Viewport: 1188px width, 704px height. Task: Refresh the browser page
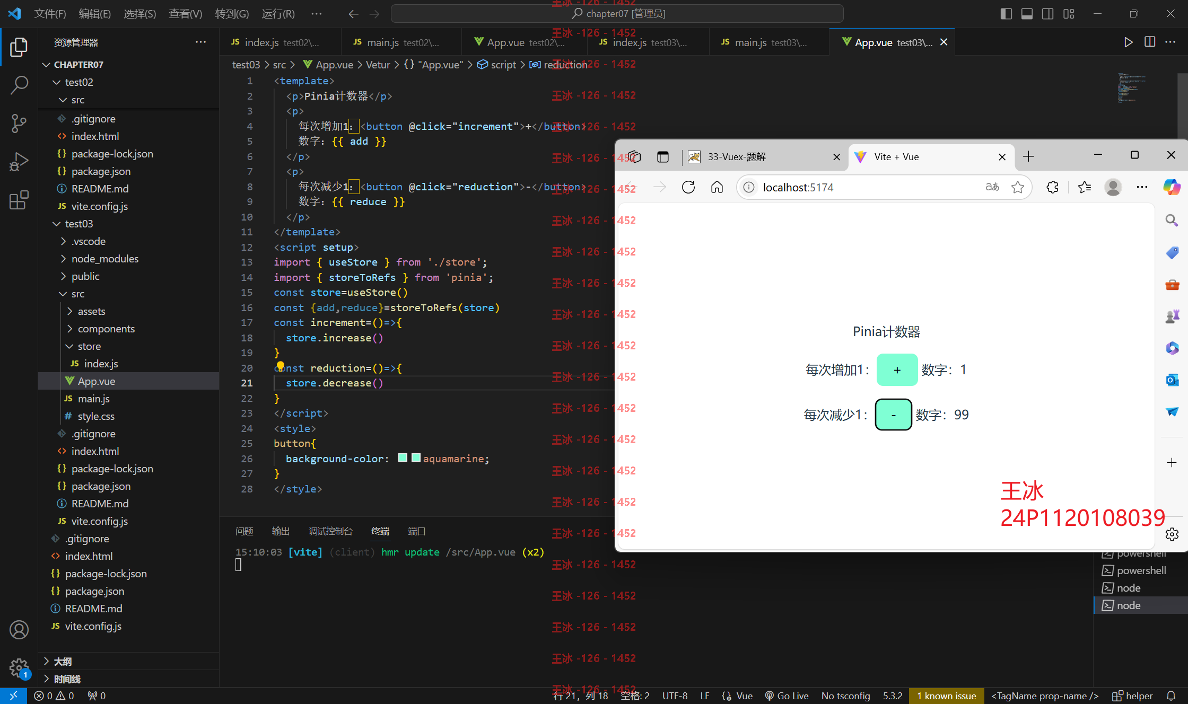click(x=688, y=187)
